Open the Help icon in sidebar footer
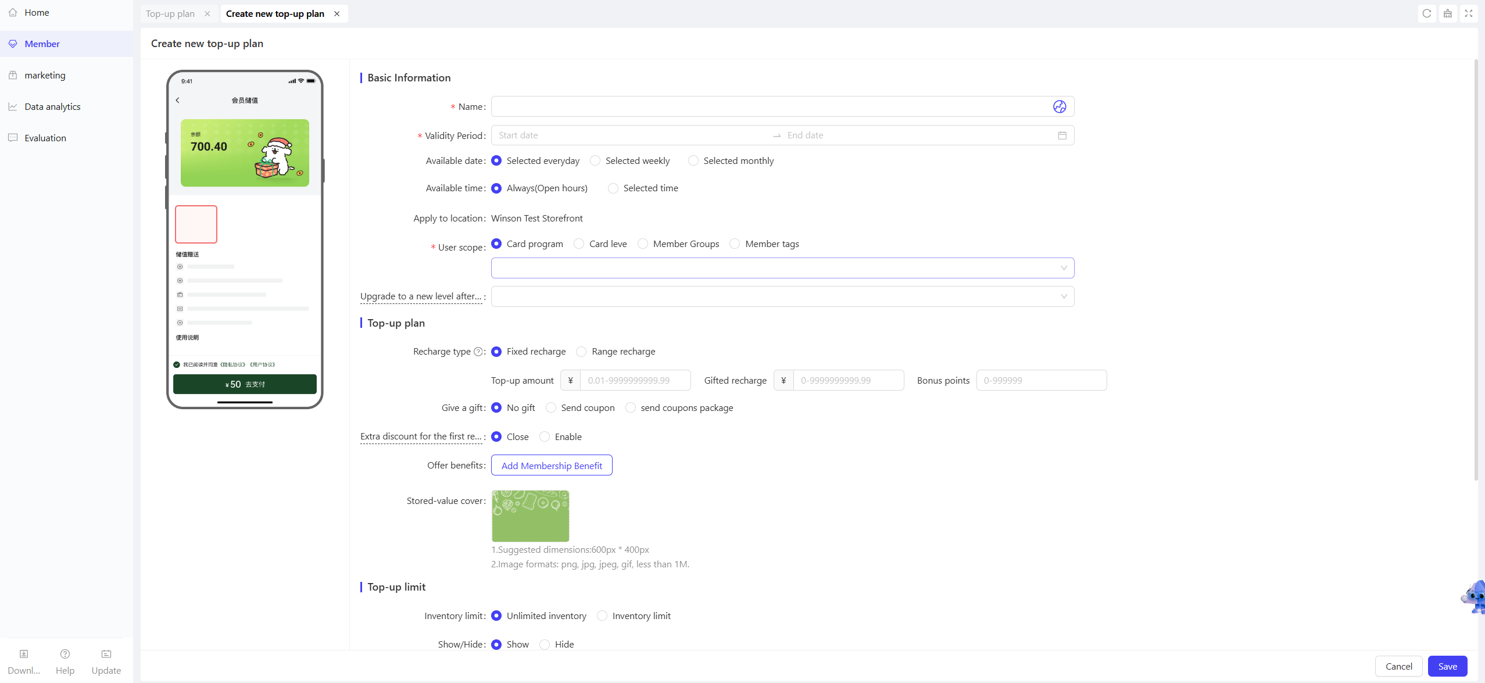Screen dimensions: 1485x683 [65, 655]
